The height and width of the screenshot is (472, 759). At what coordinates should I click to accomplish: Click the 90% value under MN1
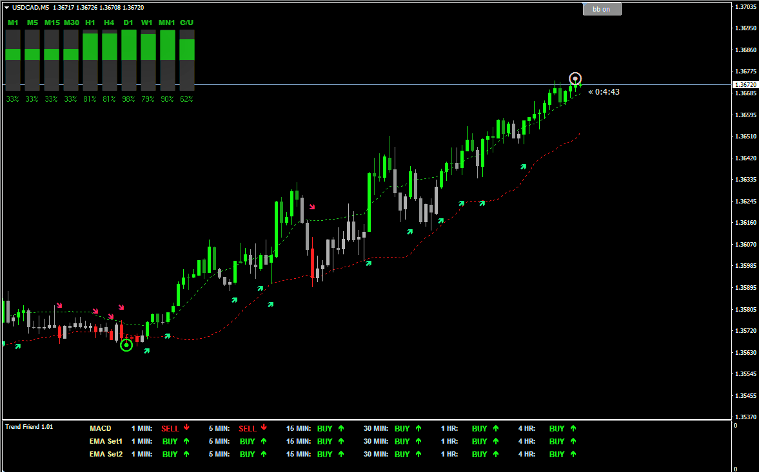[x=168, y=99]
